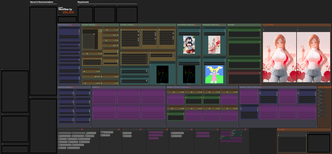332x154 pixels.
Task: Open the left image in Before & After
Action: coord(279,57)
